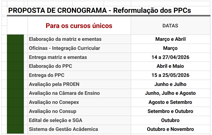Select the date cell '15 a 25/05/2026'
The image size is (212, 135).
[x=170, y=75]
